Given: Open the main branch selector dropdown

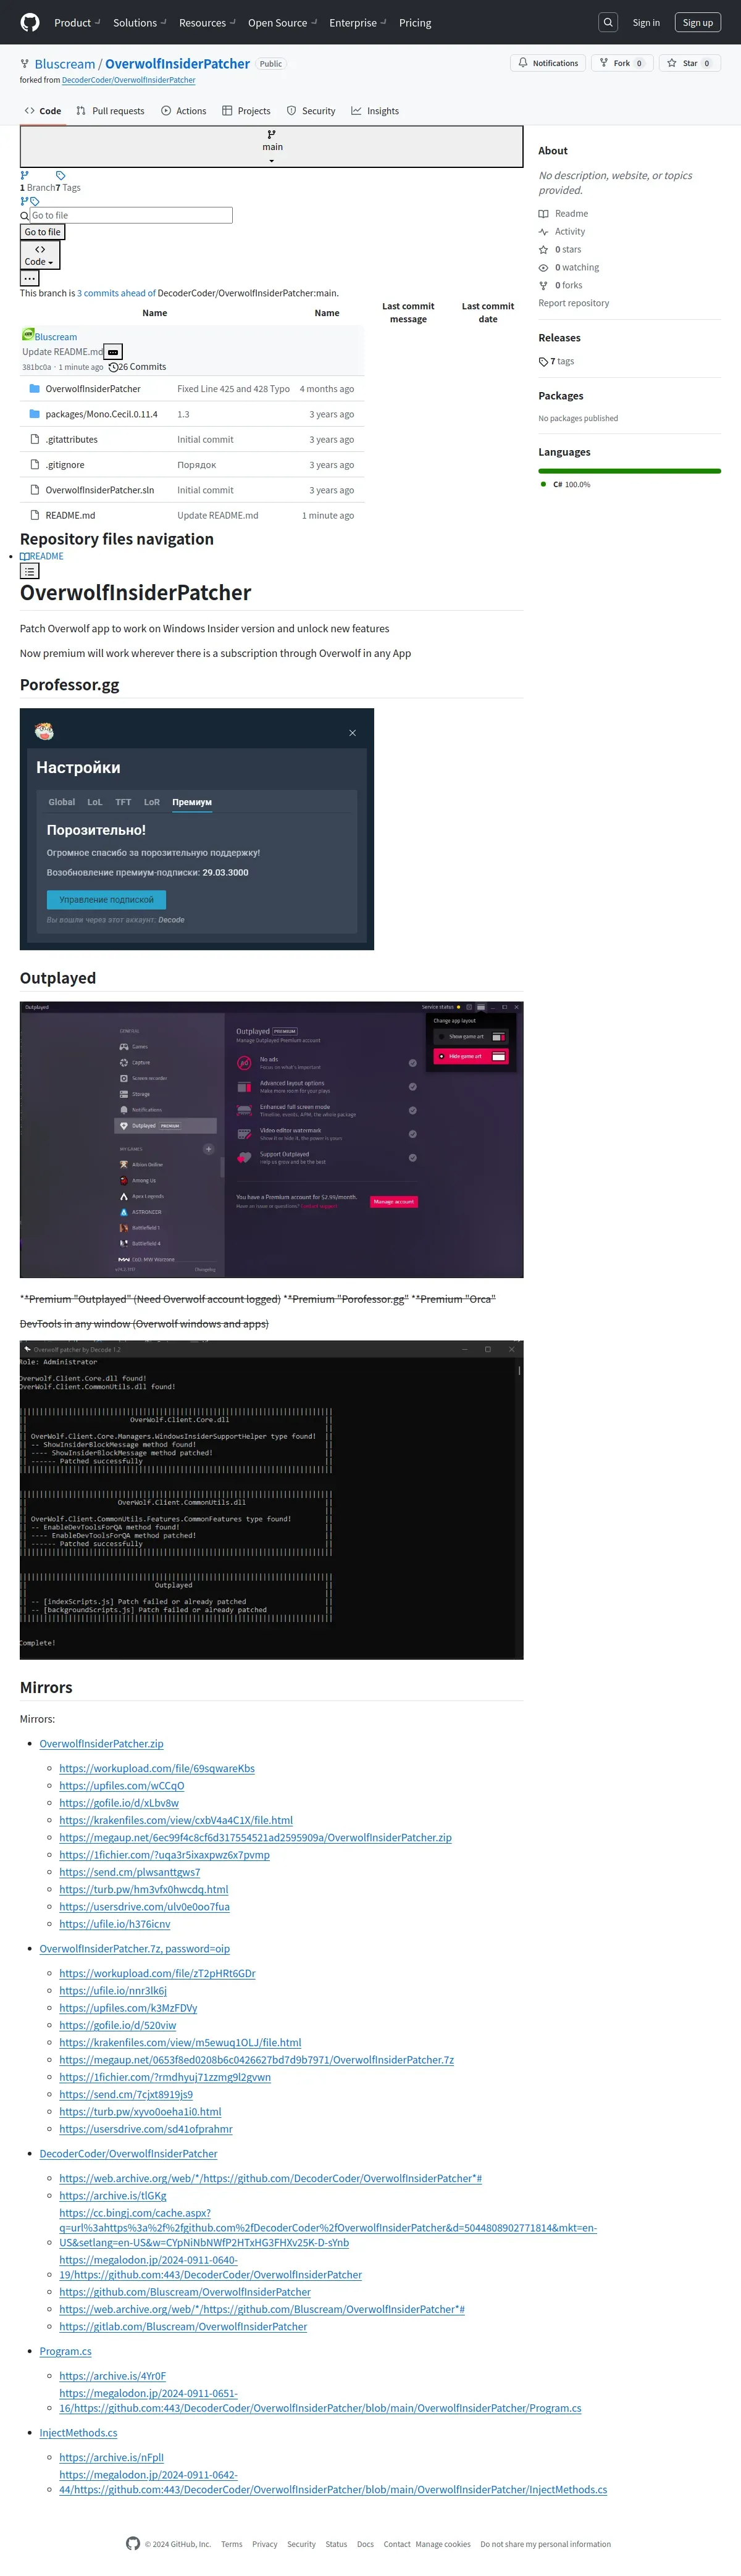Looking at the screenshot, I should coord(272,146).
